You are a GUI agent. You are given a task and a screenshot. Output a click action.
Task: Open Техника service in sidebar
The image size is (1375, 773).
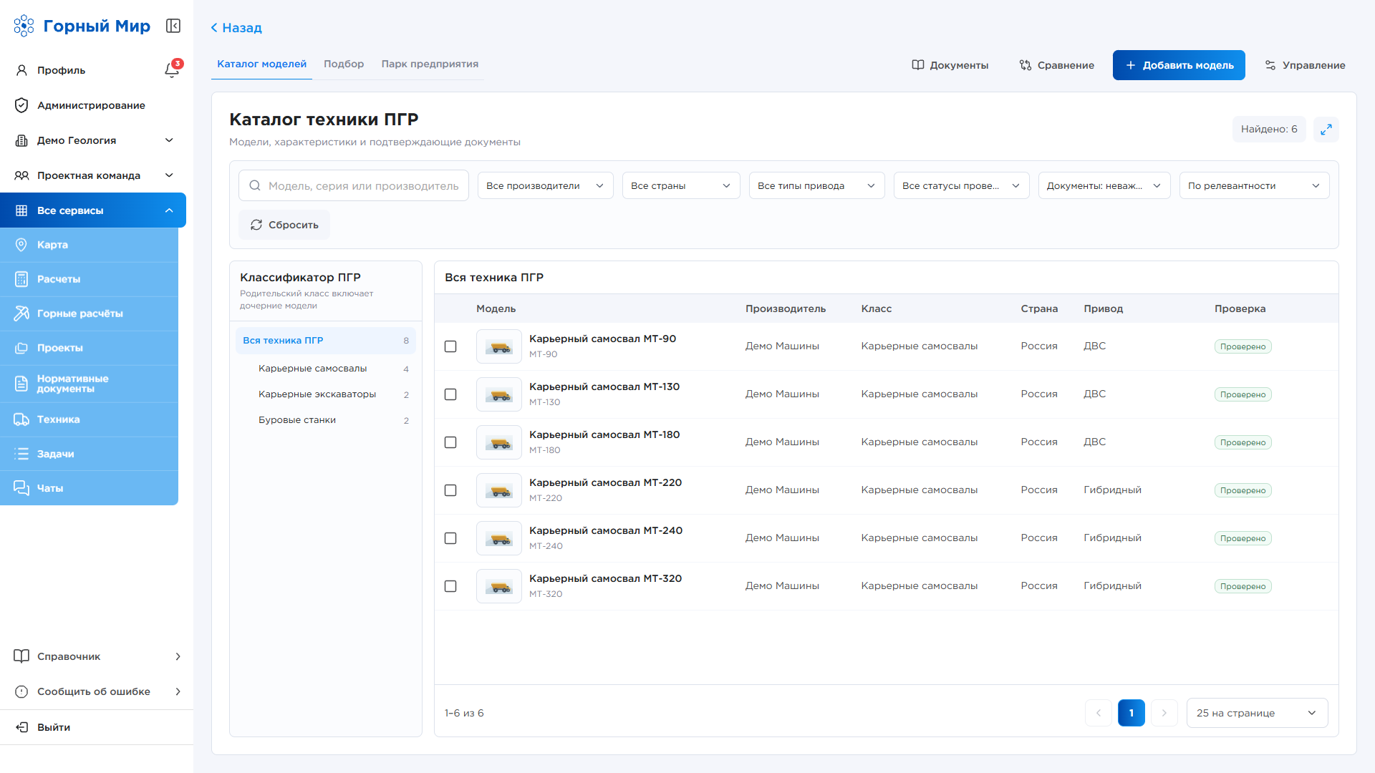pos(89,419)
